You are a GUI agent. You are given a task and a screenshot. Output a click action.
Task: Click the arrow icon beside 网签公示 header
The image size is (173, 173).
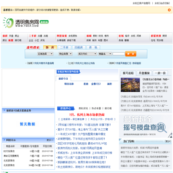pyautogui.click(x=4, y=140)
